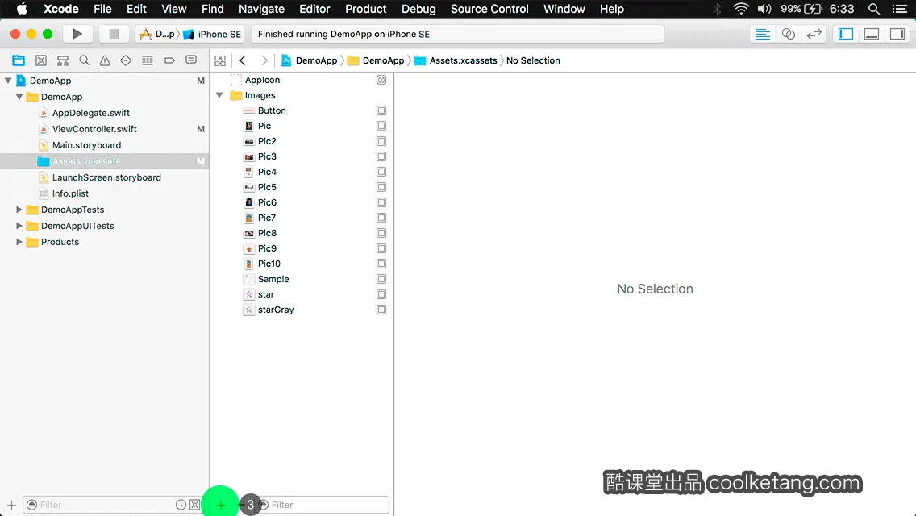Open the Symbol navigator
The image size is (916, 516).
[x=63, y=60]
